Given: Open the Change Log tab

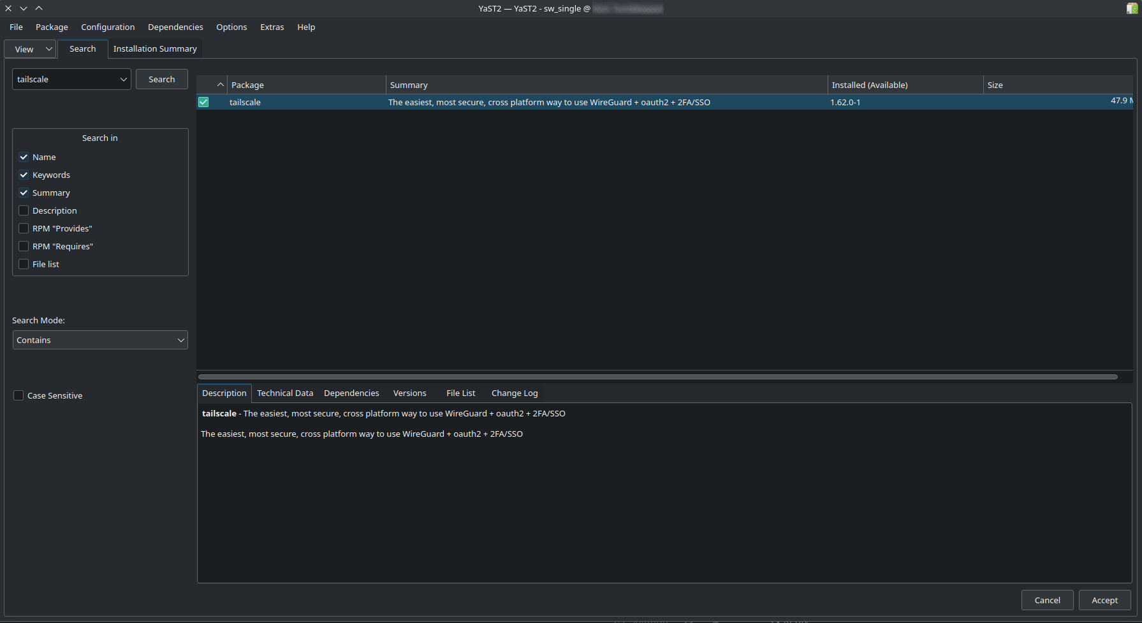Looking at the screenshot, I should tap(514, 393).
